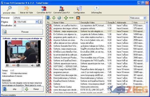Check the box for 'Anuncio Softonic en cines'
Screen dimensions: 150x97
click(x=48, y=40)
